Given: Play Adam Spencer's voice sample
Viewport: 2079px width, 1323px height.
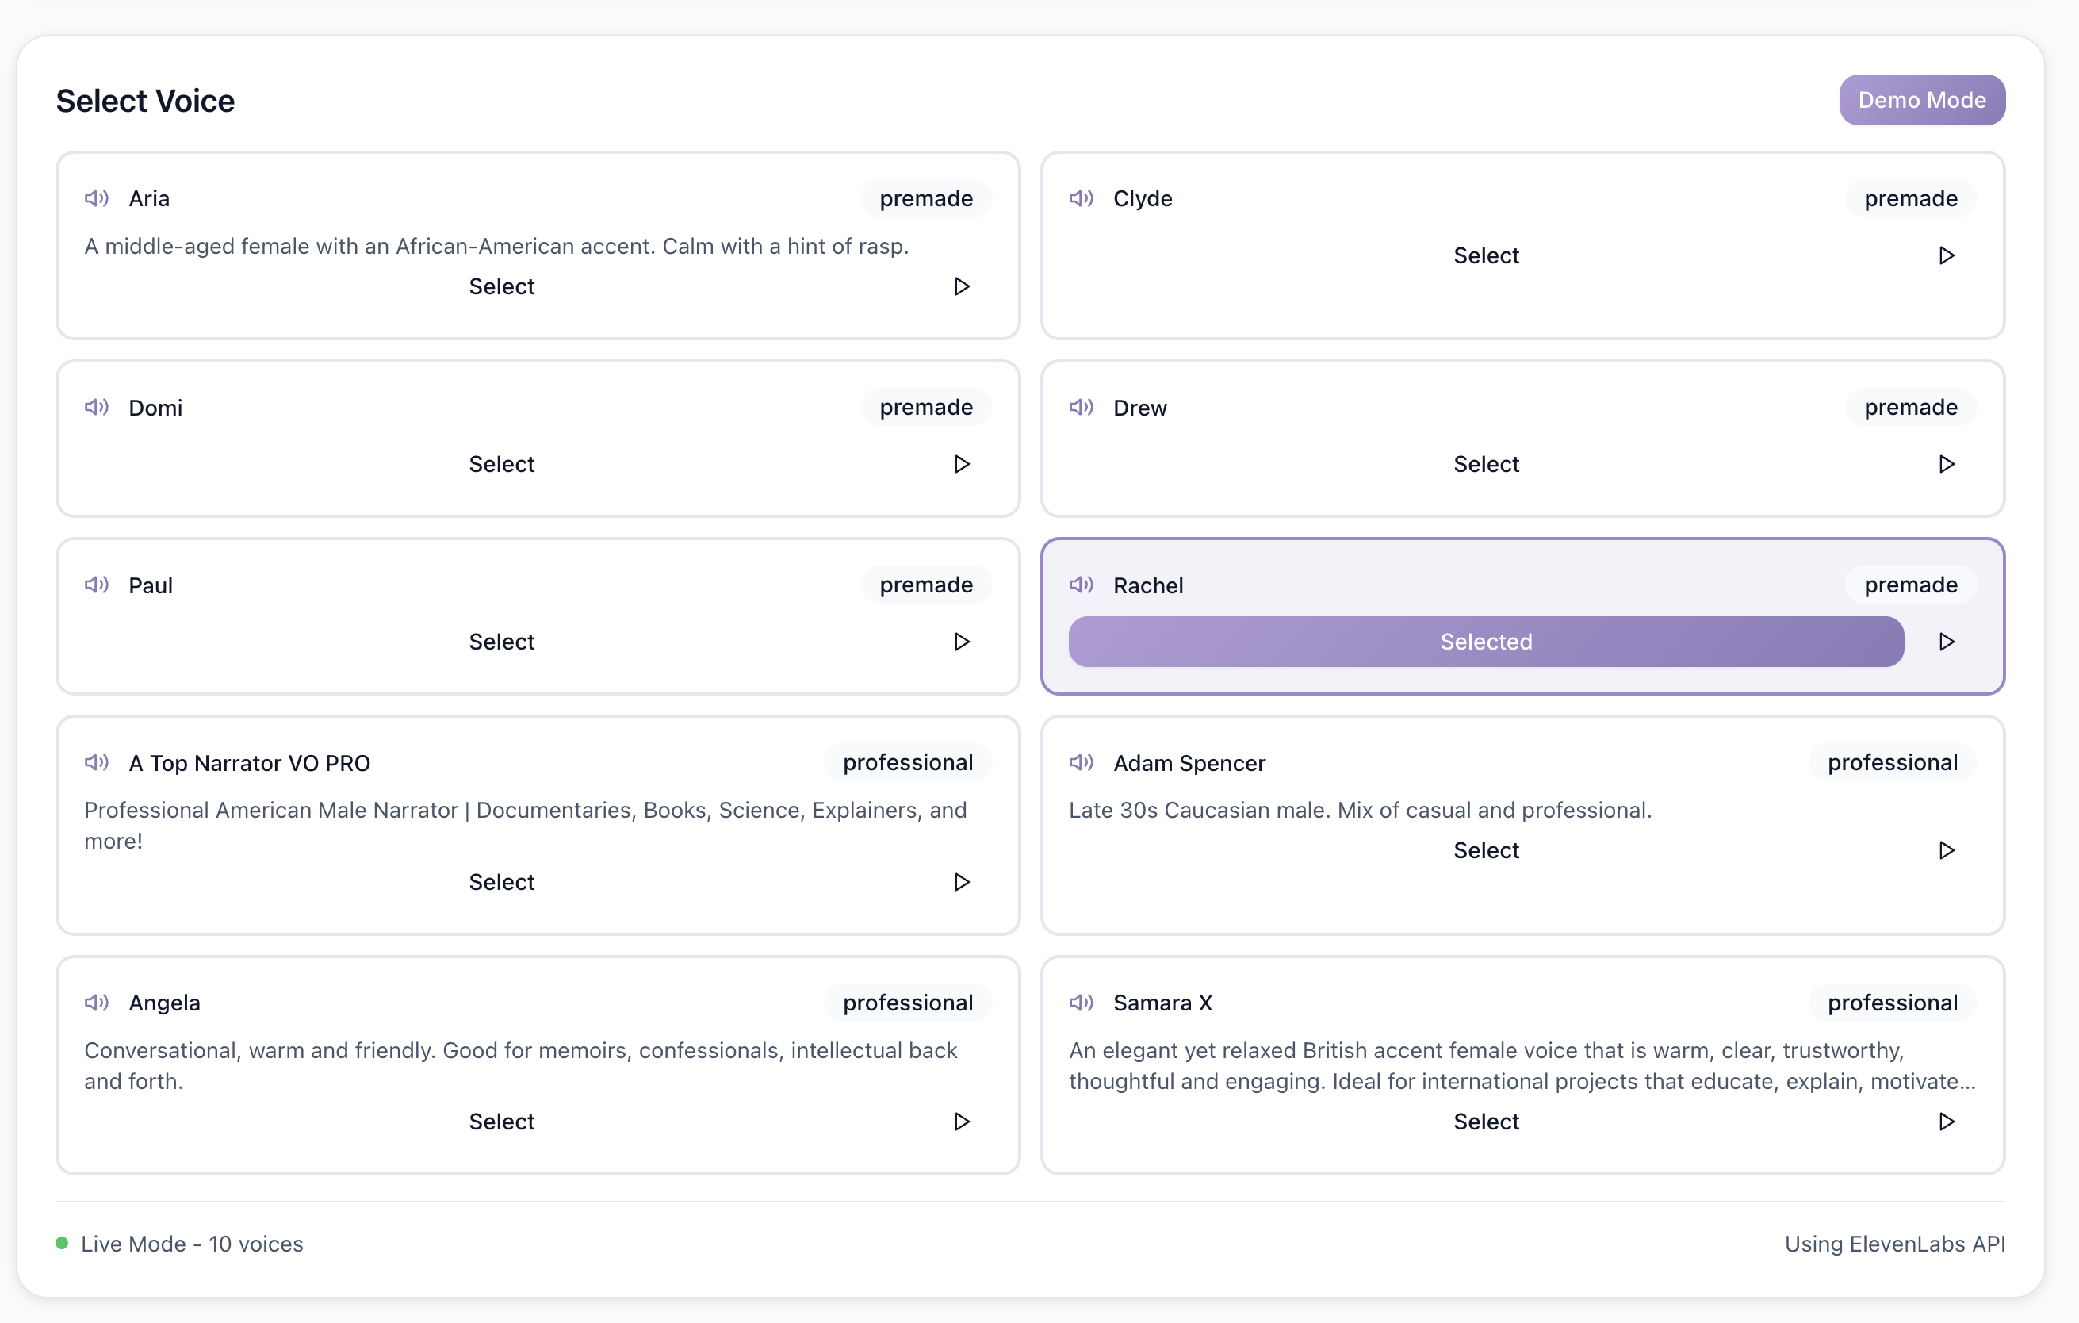Looking at the screenshot, I should point(1946,850).
